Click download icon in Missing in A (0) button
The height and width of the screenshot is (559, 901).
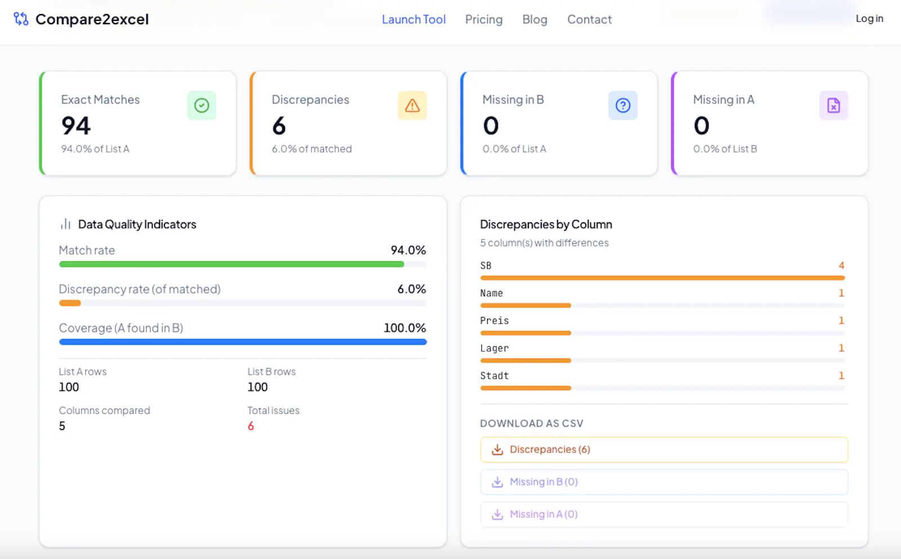tap(497, 515)
